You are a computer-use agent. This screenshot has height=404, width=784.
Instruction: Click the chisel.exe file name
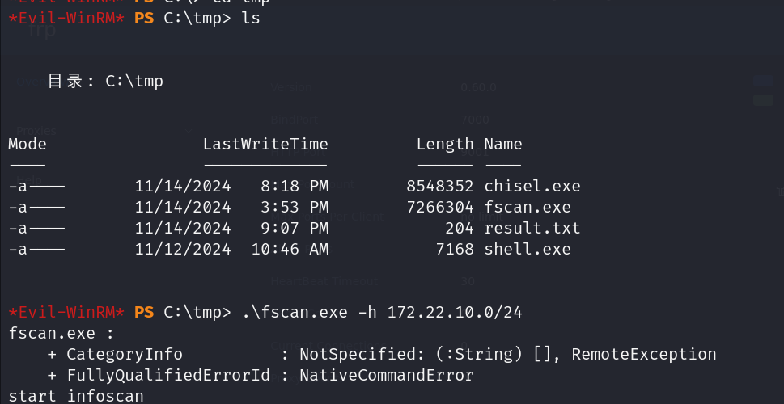click(x=532, y=187)
